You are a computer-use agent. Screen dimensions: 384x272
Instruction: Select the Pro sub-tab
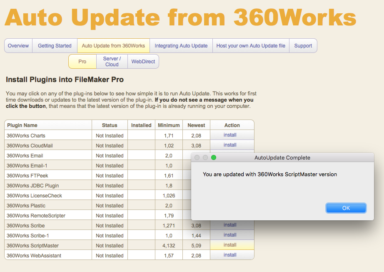point(82,62)
